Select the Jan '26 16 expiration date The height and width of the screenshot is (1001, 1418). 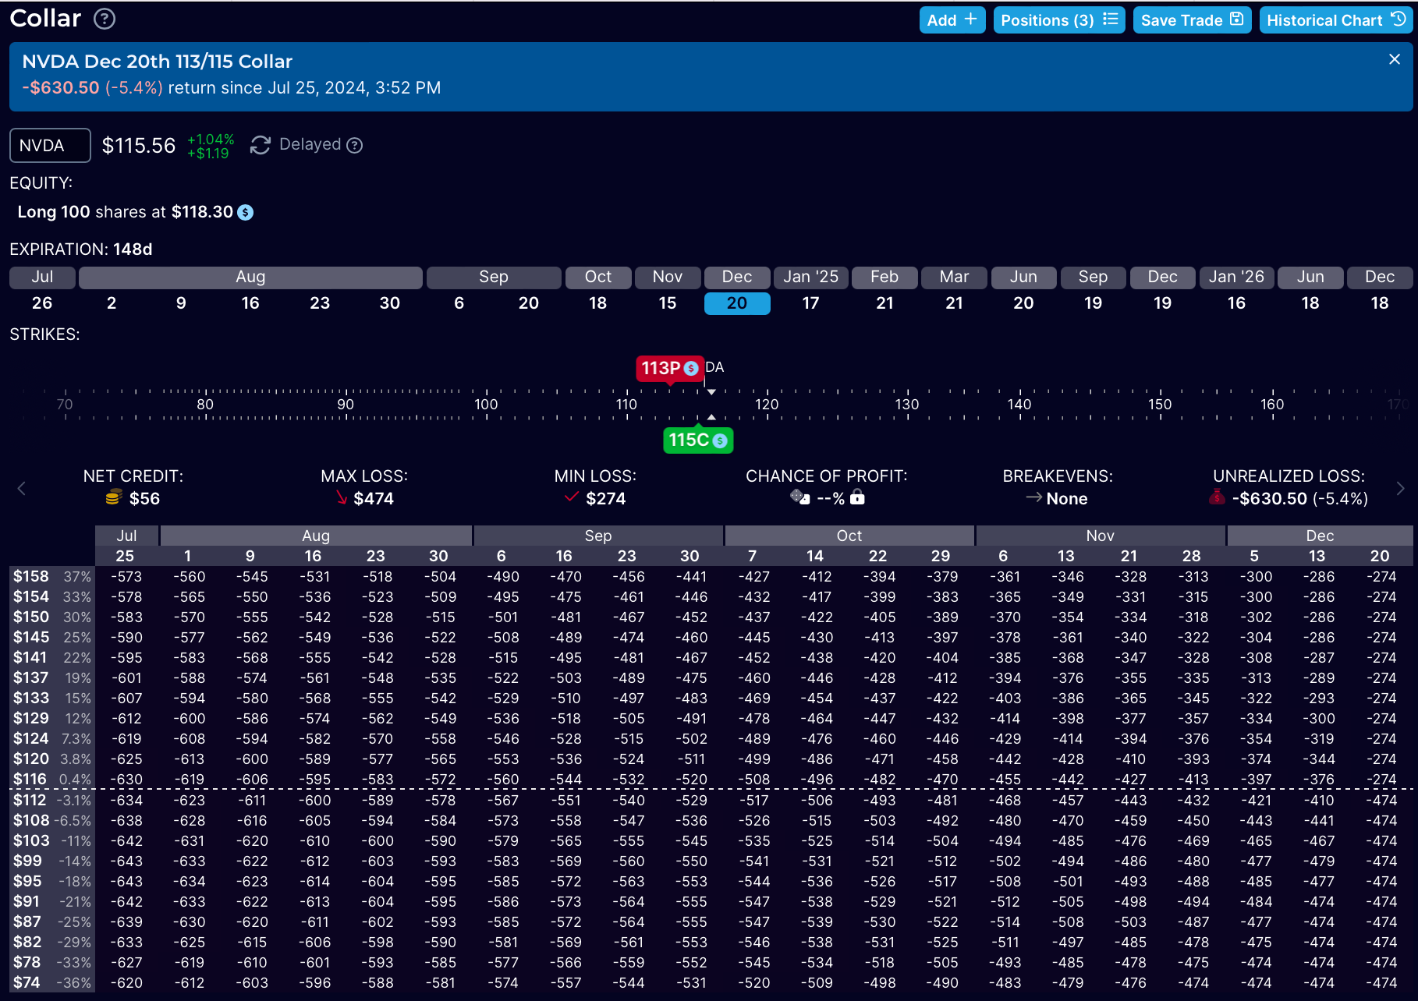(x=1237, y=303)
